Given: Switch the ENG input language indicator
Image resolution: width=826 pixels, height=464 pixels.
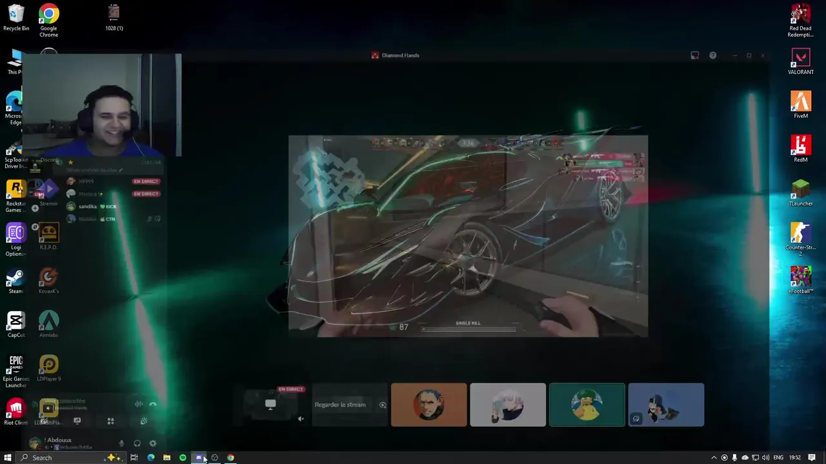Looking at the screenshot, I should coord(778,458).
